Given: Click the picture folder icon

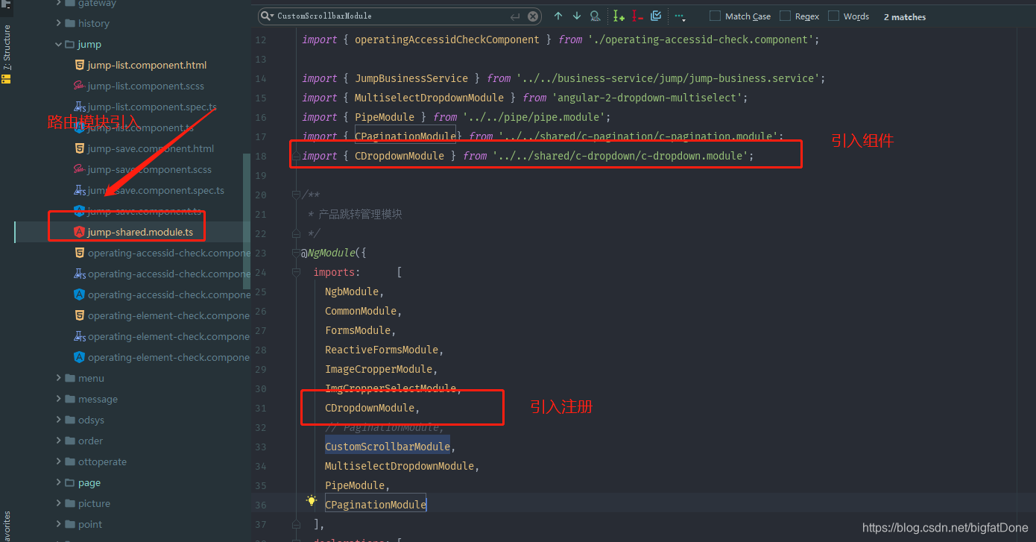Looking at the screenshot, I should (70, 503).
